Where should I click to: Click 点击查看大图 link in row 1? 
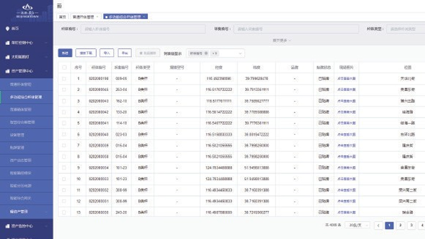tap(346, 79)
